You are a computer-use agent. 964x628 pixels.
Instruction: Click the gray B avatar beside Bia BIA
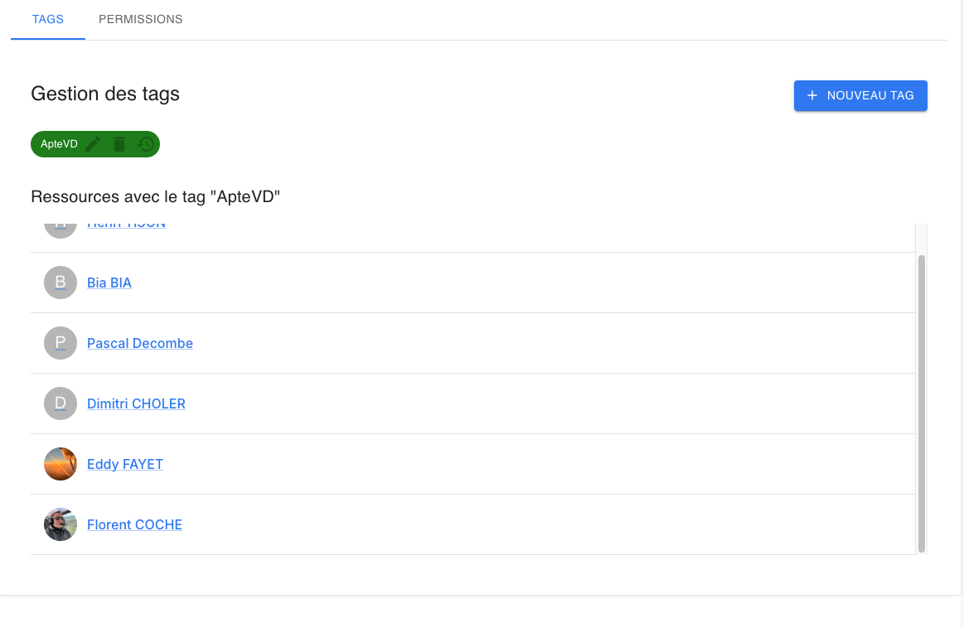pos(61,283)
